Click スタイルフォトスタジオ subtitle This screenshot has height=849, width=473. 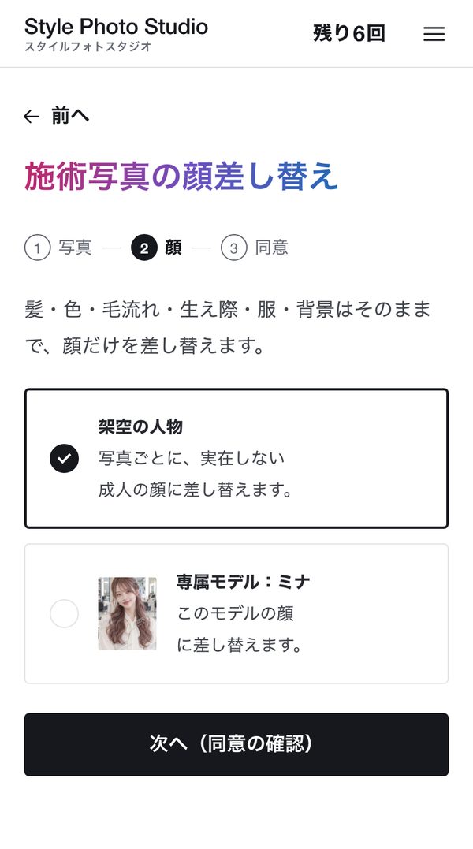click(88, 47)
